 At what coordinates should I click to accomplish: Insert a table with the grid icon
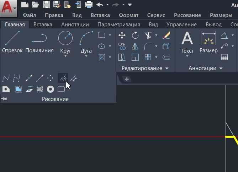tap(224, 57)
